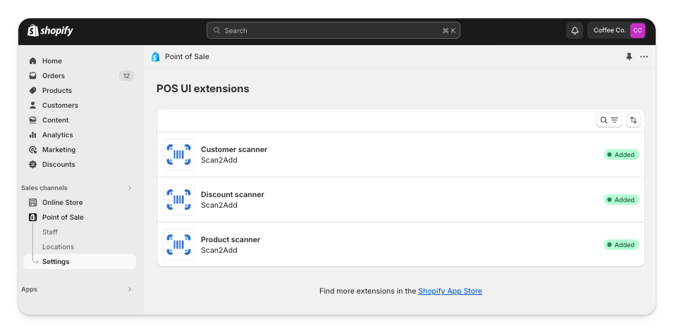Pin the Point of Sale app
The height and width of the screenshot is (333, 674).
point(629,57)
